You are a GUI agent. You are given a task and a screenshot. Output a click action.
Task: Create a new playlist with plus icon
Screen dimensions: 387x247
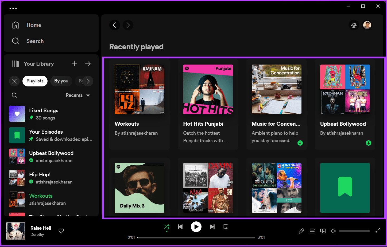click(75, 64)
